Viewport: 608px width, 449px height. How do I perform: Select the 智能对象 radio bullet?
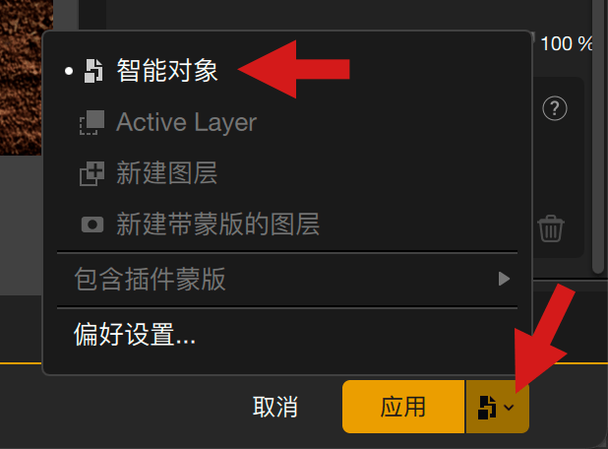click(x=69, y=71)
